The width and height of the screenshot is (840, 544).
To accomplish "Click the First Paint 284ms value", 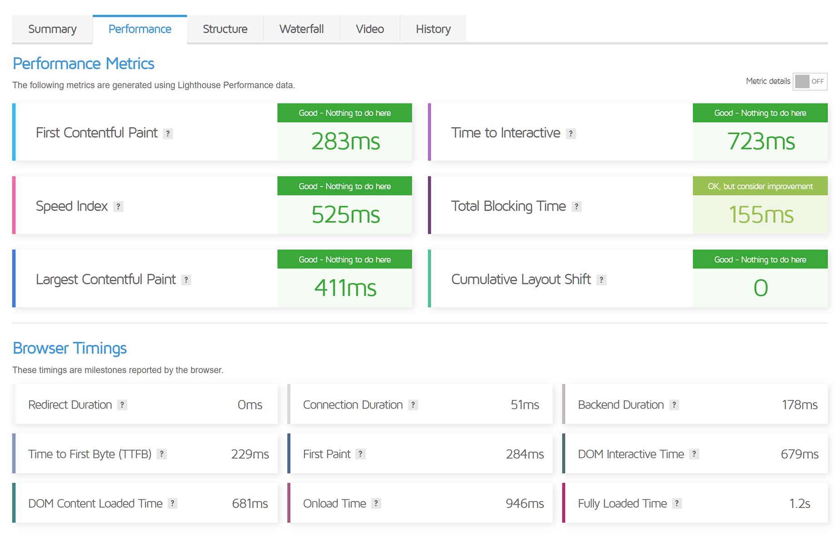I will 524,454.
